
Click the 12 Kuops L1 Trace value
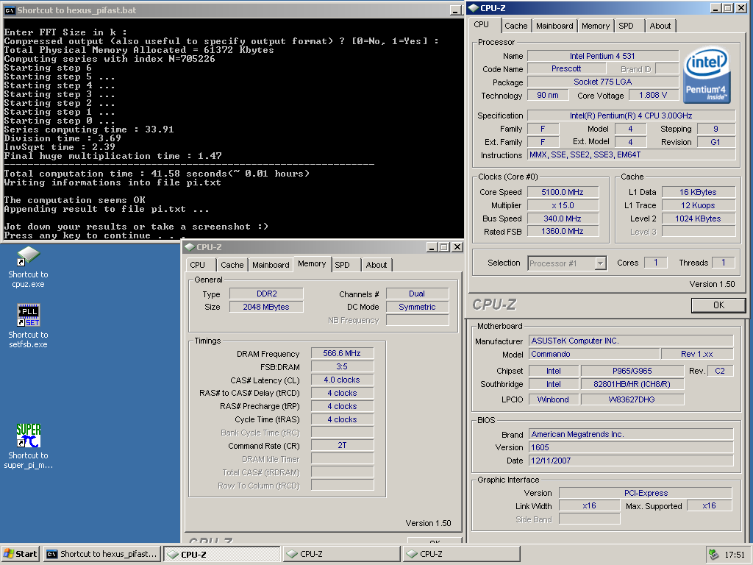point(699,205)
